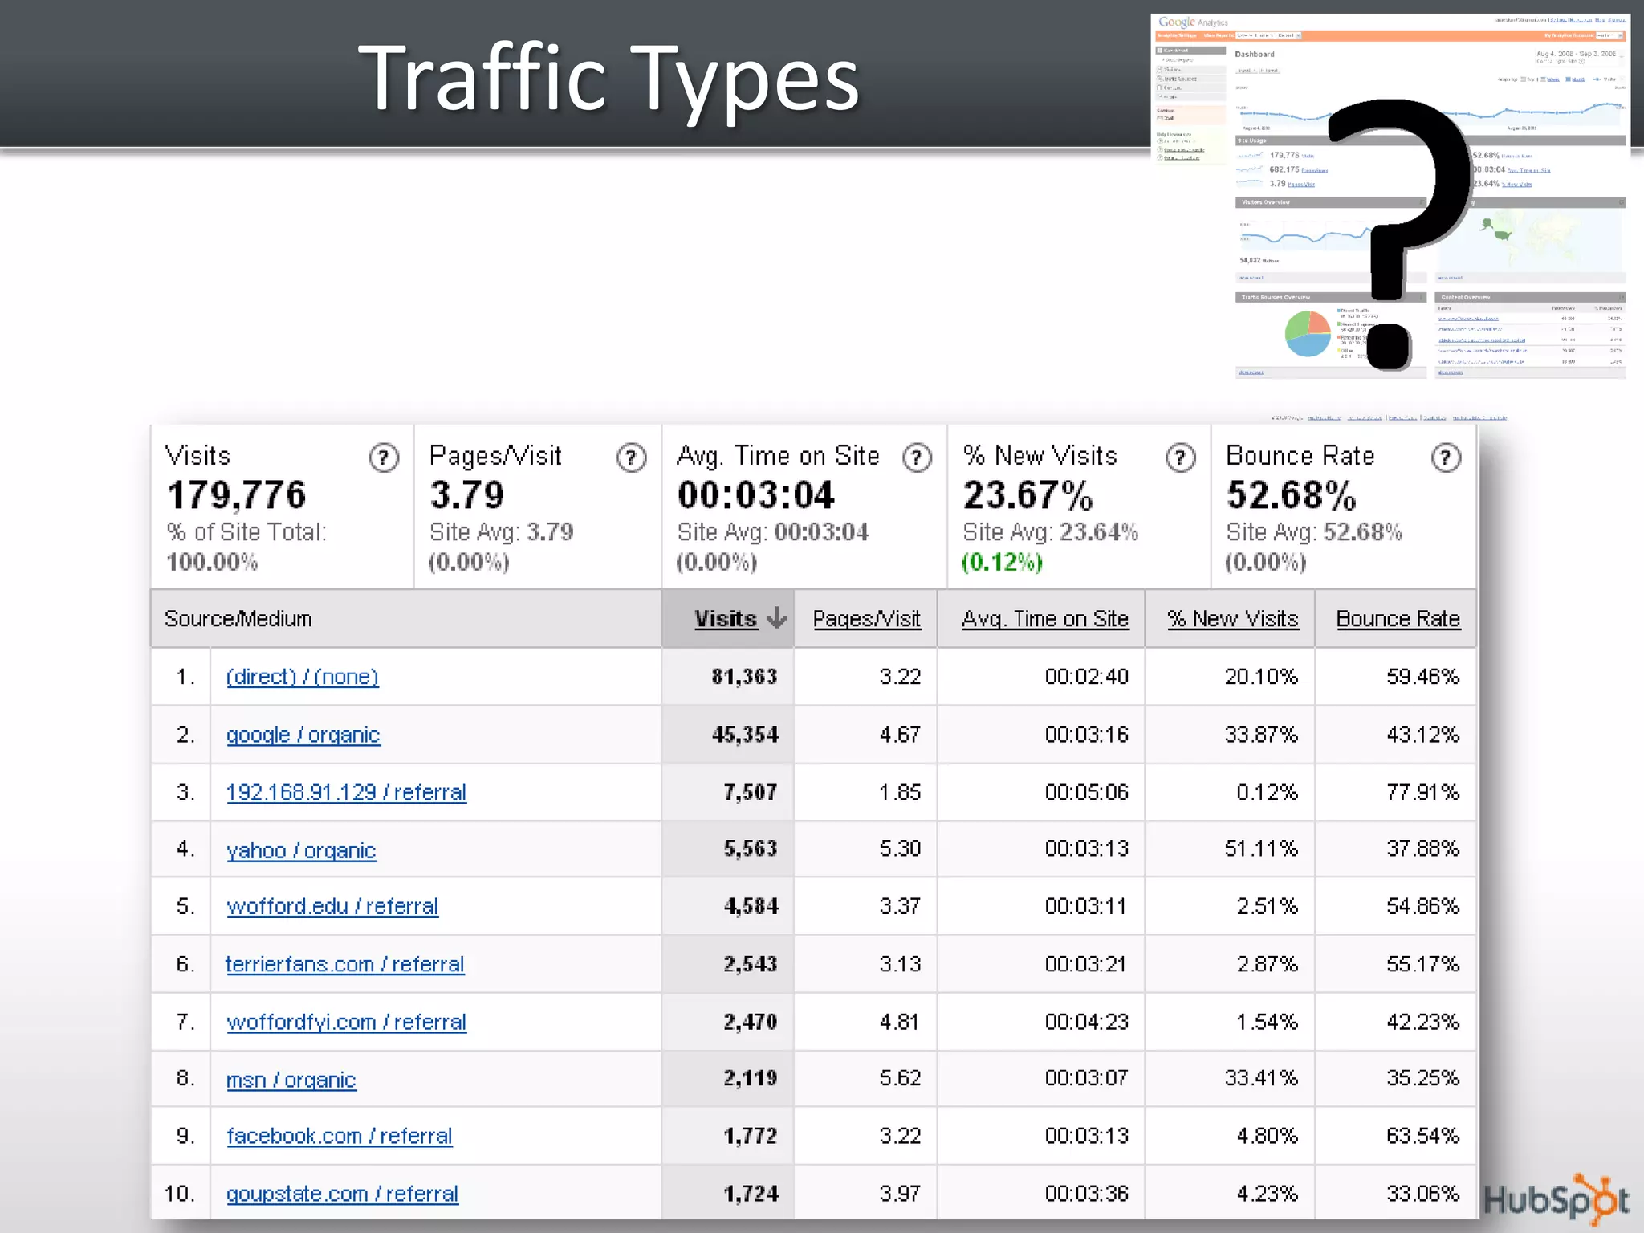Screen dimensions: 1644x1233
Task: Open wofford.edu / referral link
Action: 332,906
